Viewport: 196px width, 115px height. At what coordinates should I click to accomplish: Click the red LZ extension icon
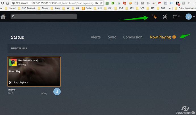coord(125,3)
